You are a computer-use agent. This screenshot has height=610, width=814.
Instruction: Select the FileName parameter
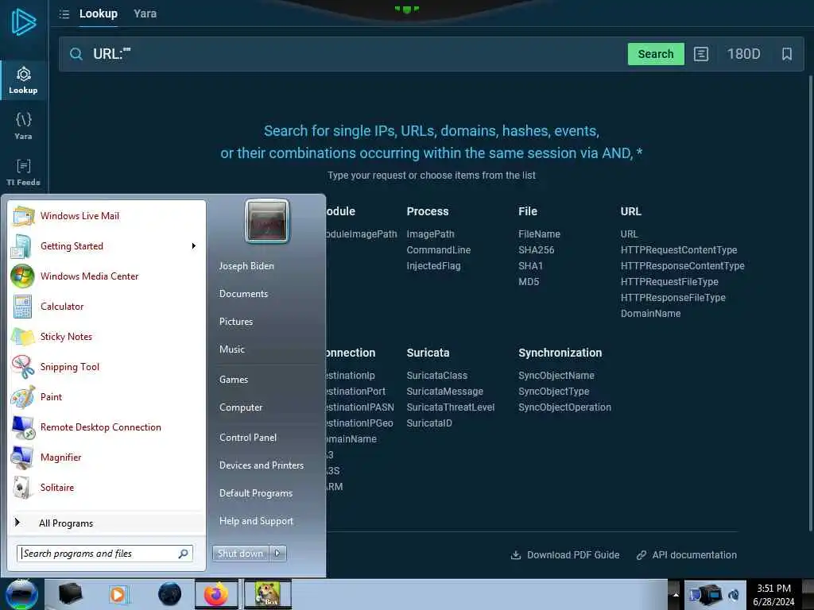point(540,234)
